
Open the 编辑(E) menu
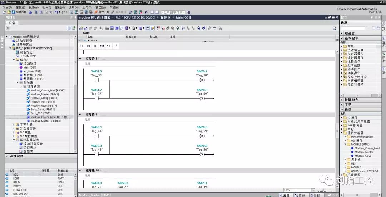coord(20,7)
